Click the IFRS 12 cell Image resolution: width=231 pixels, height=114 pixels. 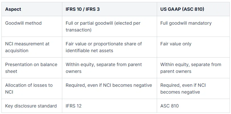(x=109, y=106)
